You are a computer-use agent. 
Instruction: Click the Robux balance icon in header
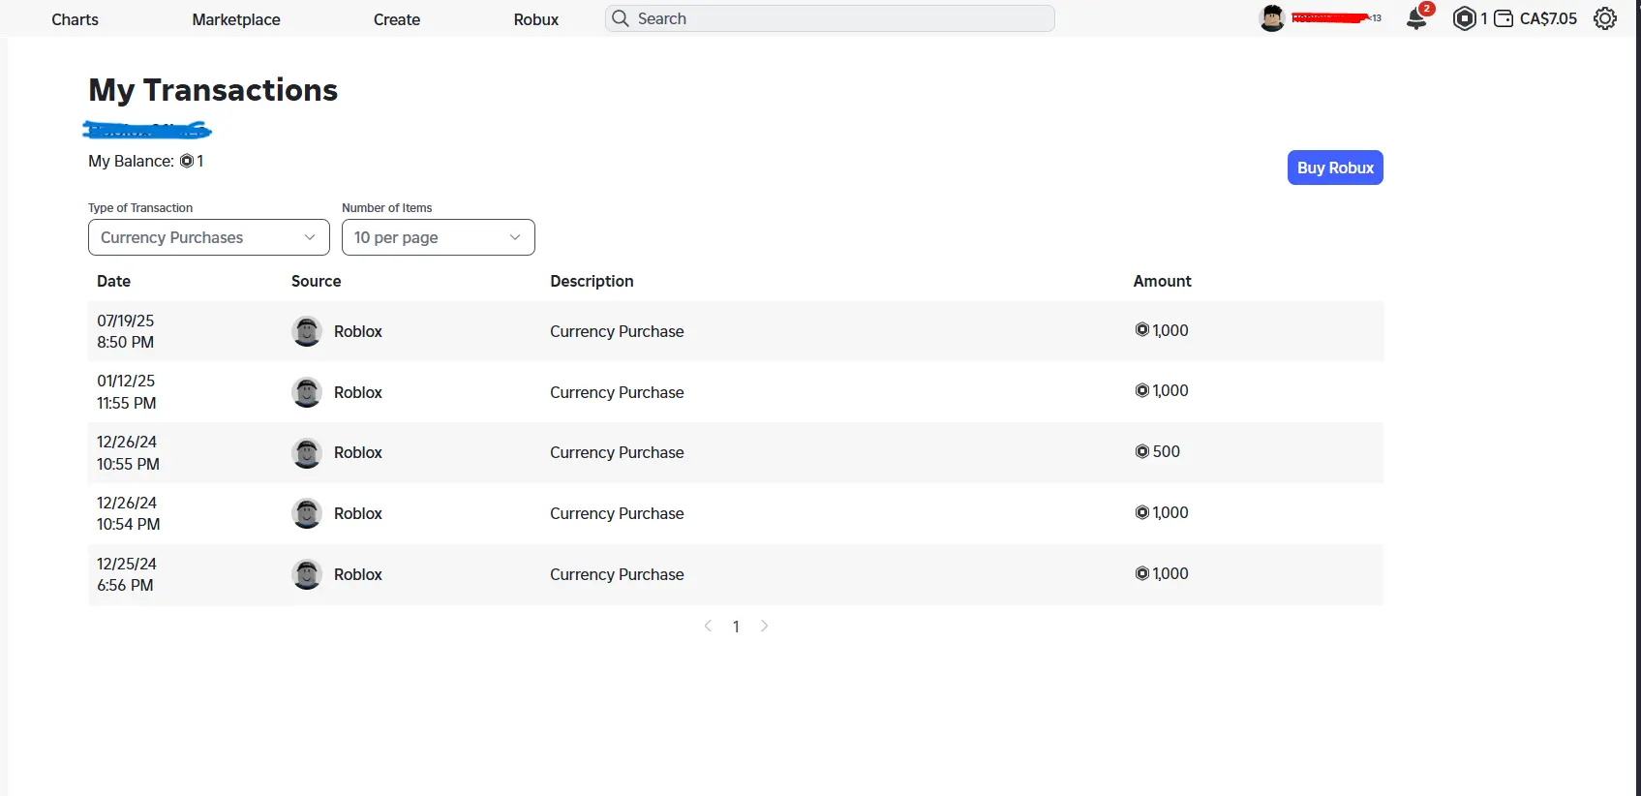pyautogui.click(x=1465, y=18)
